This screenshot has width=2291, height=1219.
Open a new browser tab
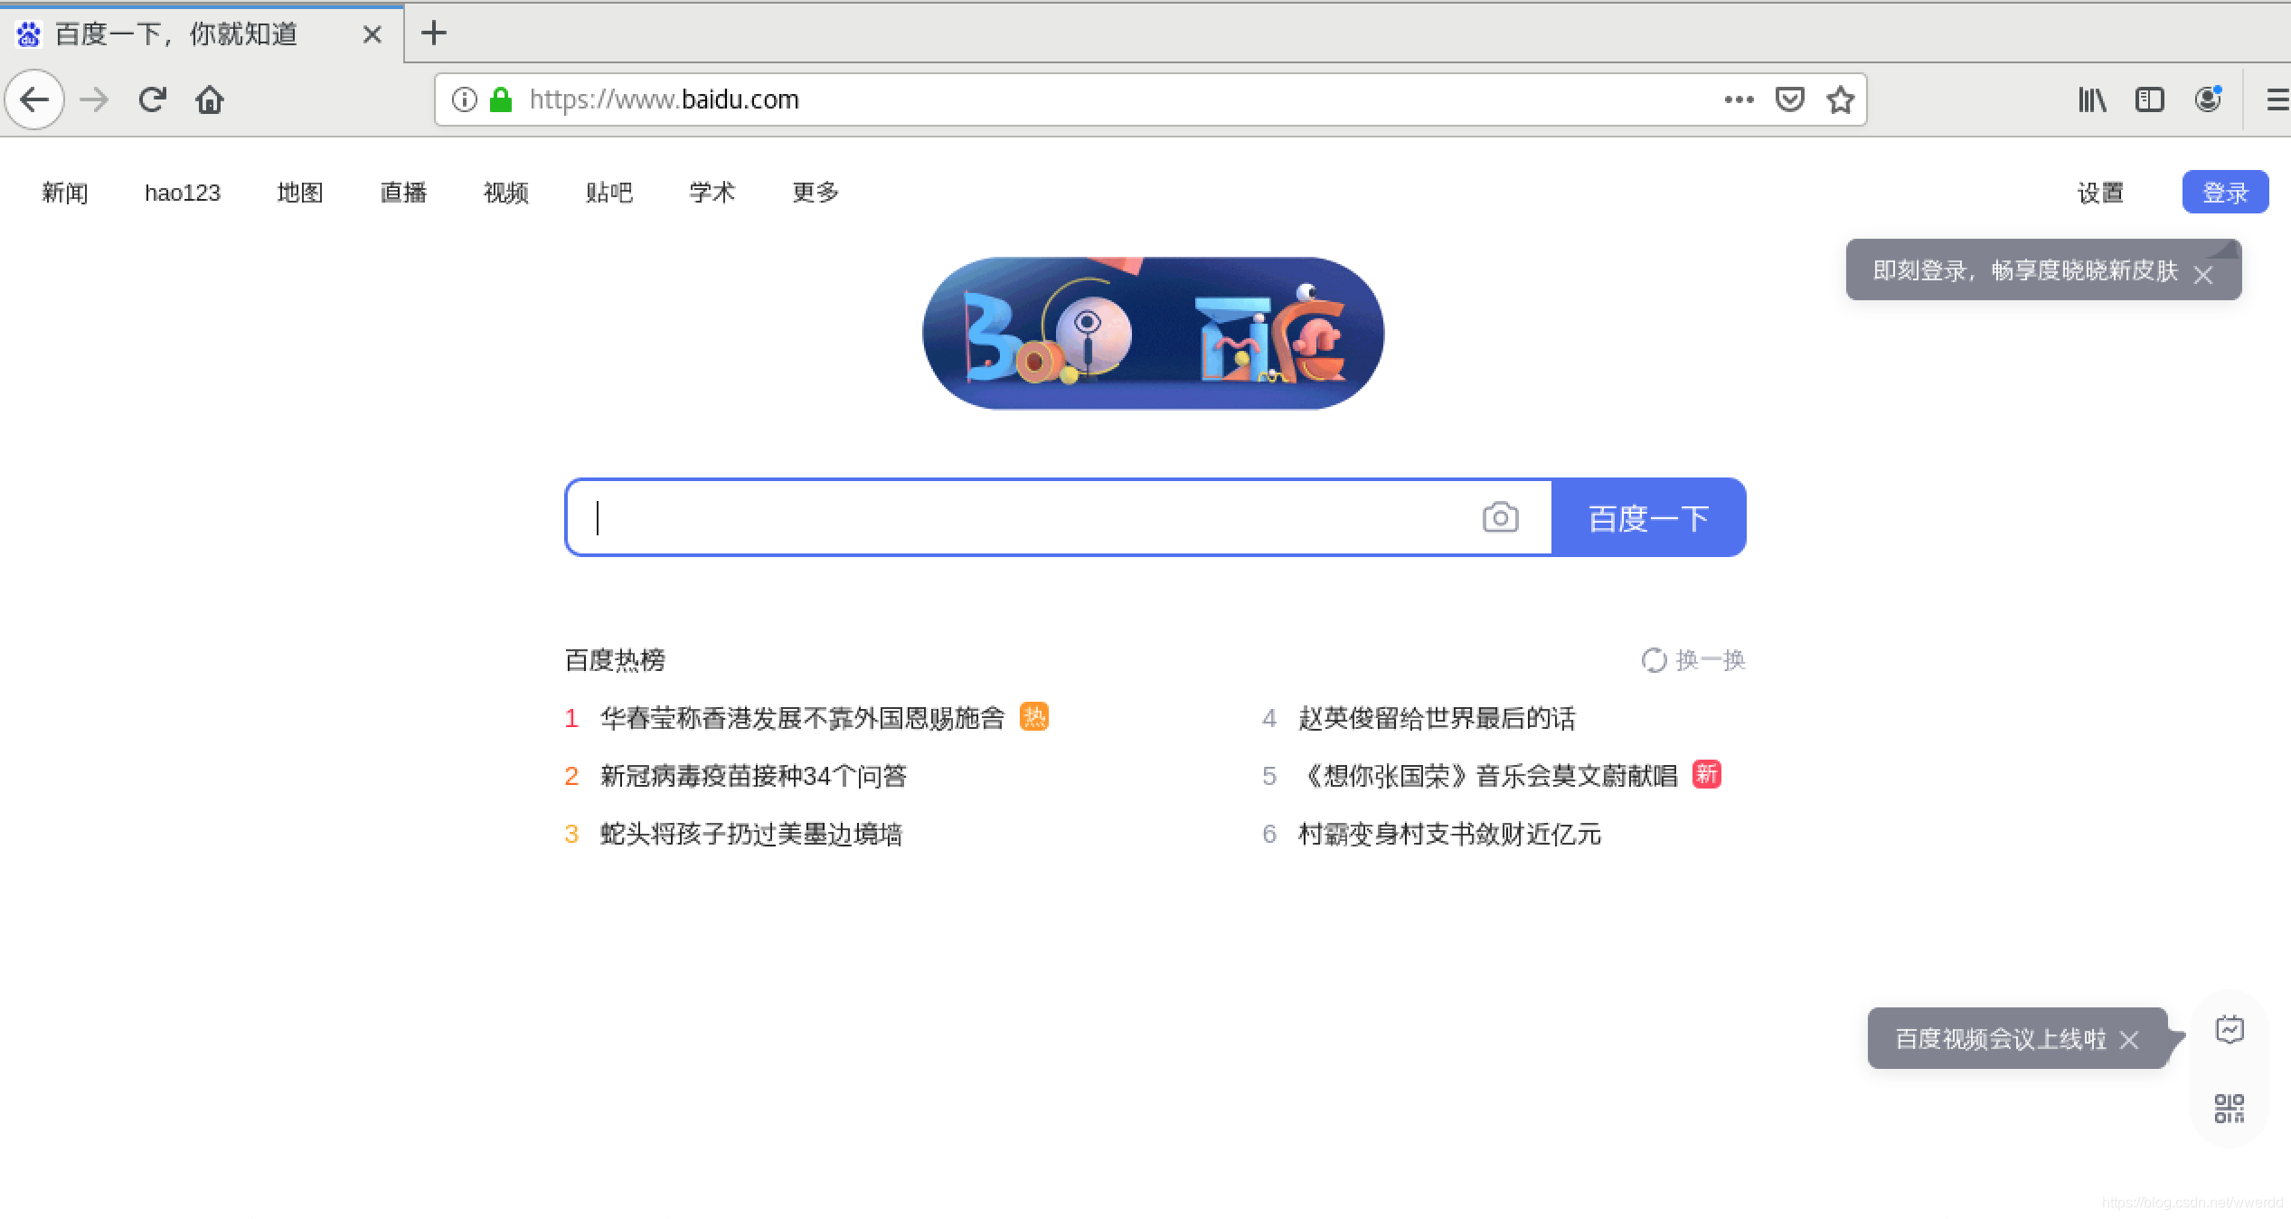tap(434, 33)
